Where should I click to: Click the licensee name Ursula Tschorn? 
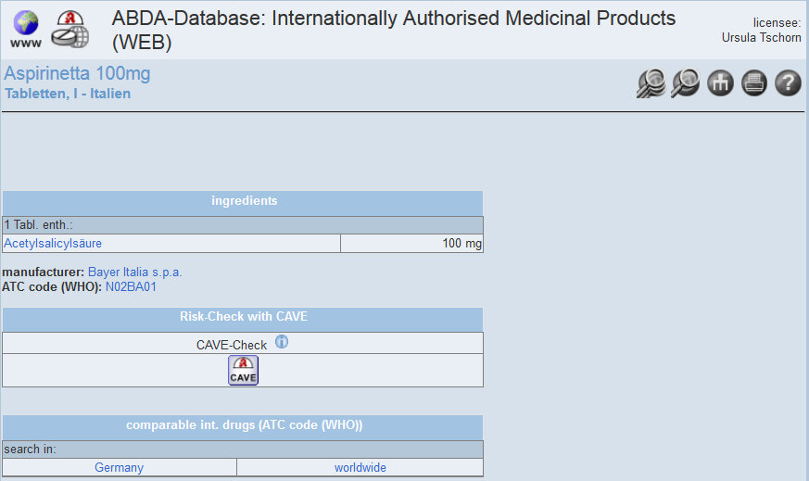tap(761, 38)
